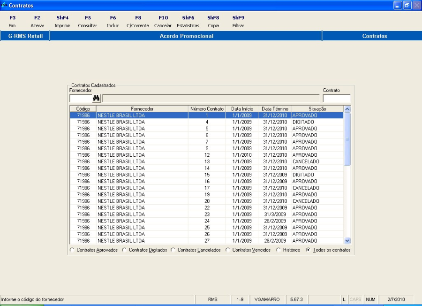This screenshot has width=422, height=306.
Task: Click the Data Término column header
Action: click(275, 109)
